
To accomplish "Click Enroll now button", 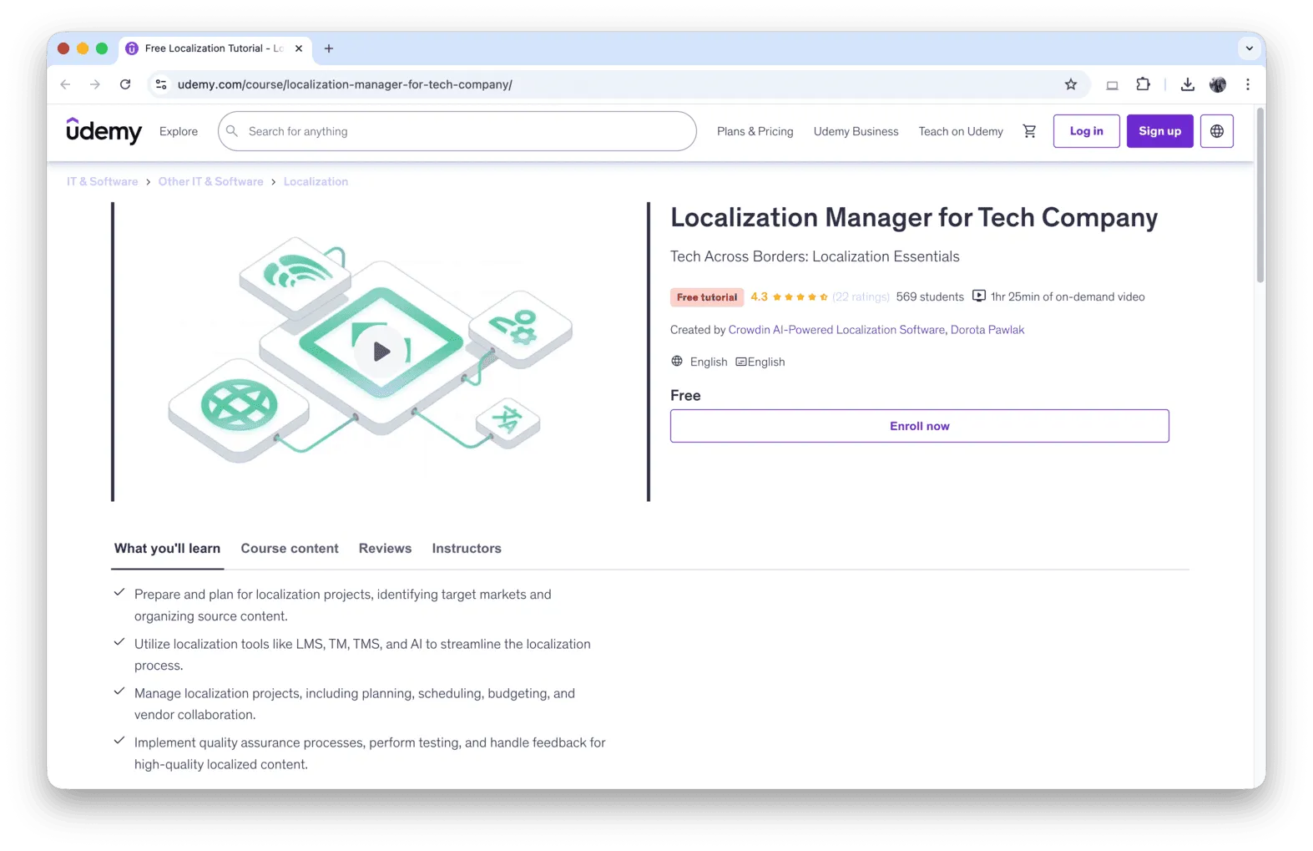I will tap(920, 426).
